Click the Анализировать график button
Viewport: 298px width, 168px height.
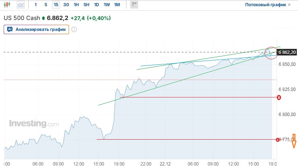(x=36, y=29)
